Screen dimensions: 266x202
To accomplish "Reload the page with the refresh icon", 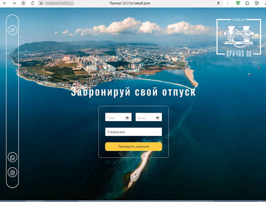I will coord(33,3).
